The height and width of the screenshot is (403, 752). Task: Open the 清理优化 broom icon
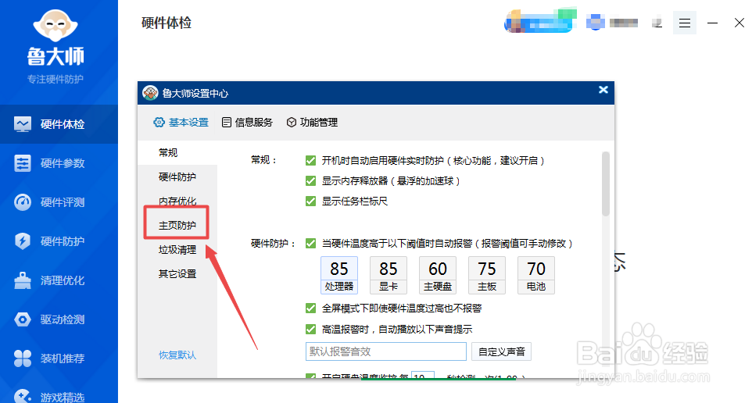(x=23, y=280)
